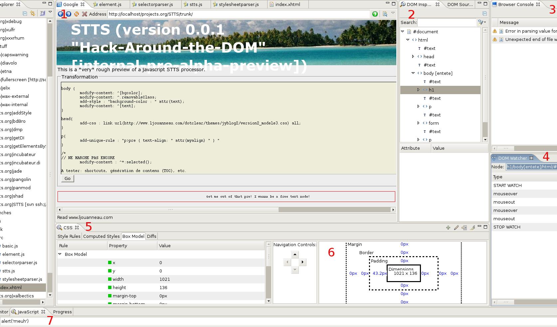
Task: Click the up navigation control arrow
Action: (295, 254)
